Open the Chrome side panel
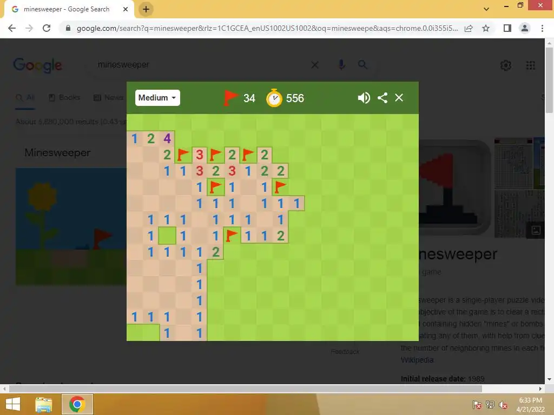This screenshot has height=415, width=554. (507, 28)
